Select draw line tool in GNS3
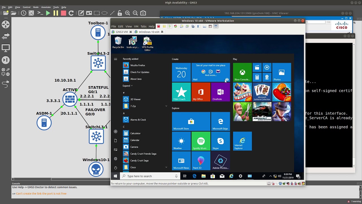This screenshot has height=204, width=362. coord(112,13)
